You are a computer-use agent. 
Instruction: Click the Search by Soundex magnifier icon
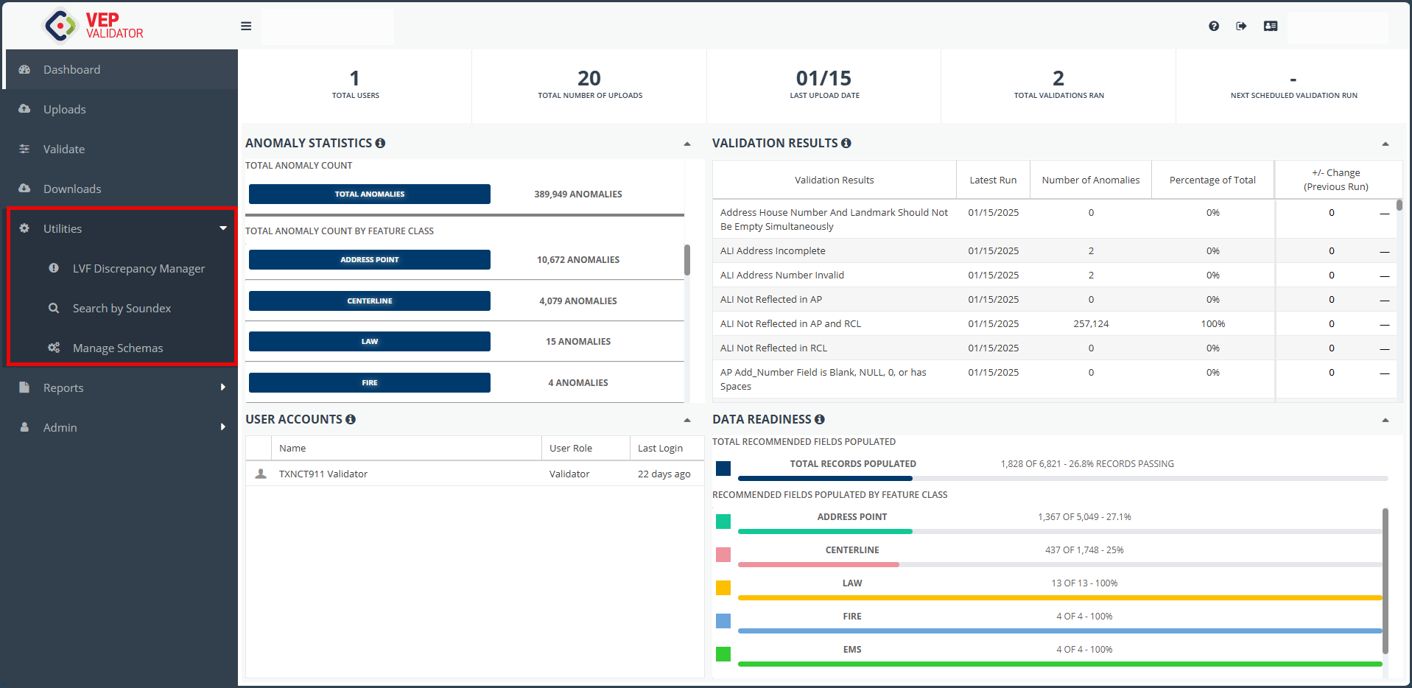[x=54, y=308]
